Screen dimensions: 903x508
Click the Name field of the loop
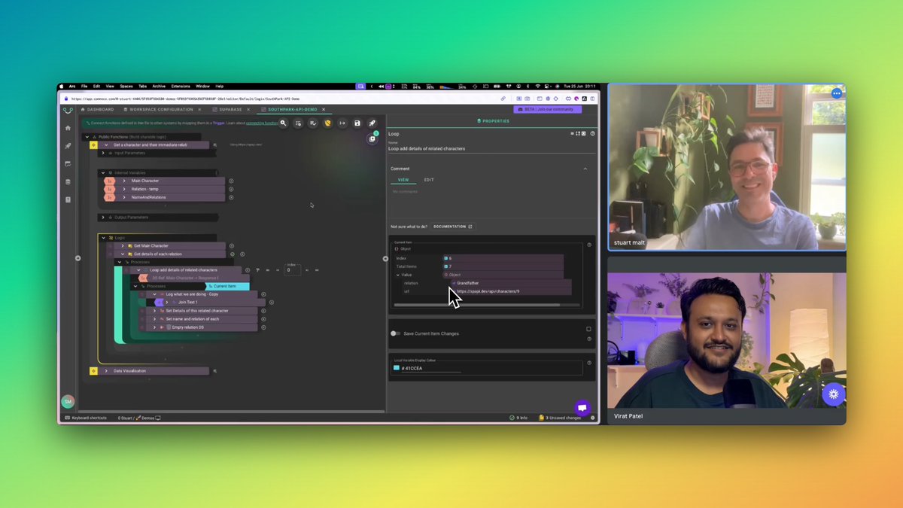click(491, 148)
